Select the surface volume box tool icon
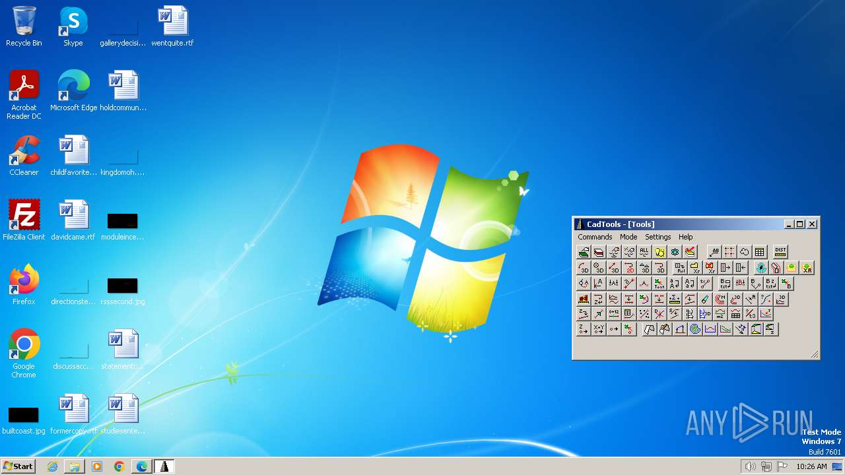The width and height of the screenshot is (845, 475). 757,329
